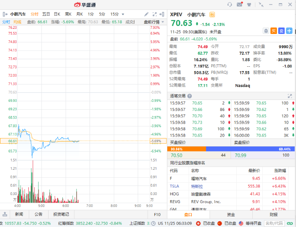Select the 资金 tab

click(x=231, y=215)
